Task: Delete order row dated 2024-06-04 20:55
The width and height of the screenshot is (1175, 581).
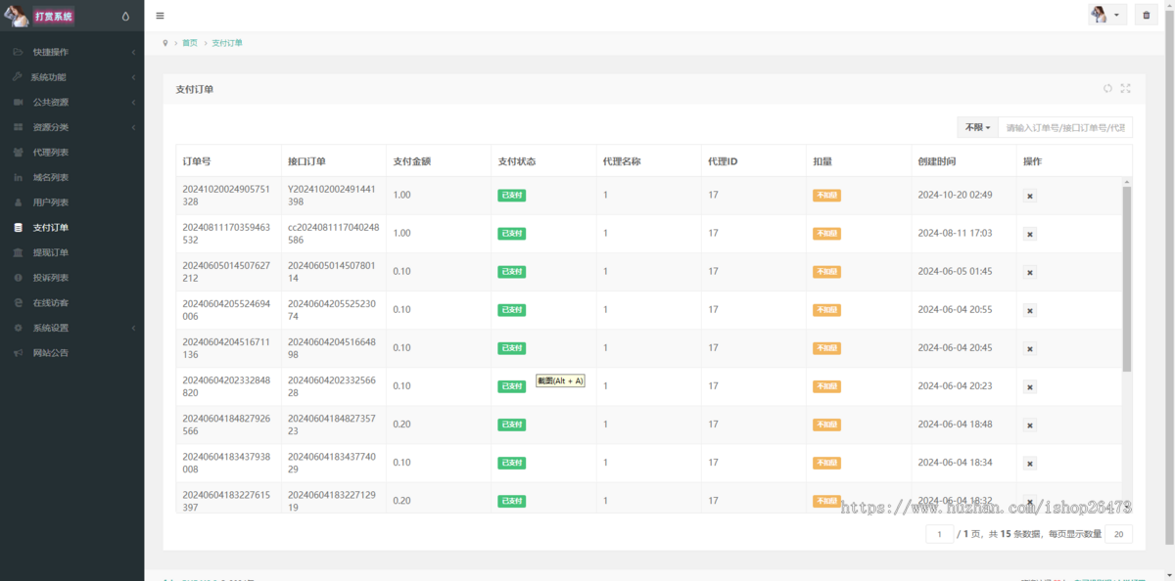Action: point(1030,310)
